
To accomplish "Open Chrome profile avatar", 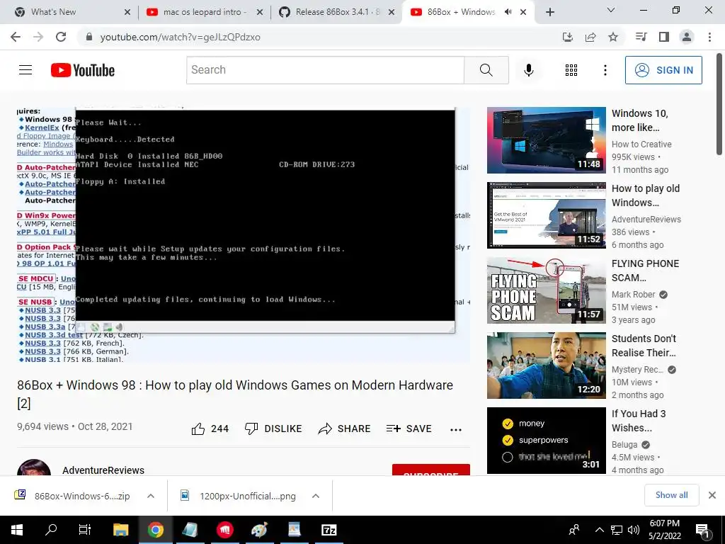I will point(687,37).
